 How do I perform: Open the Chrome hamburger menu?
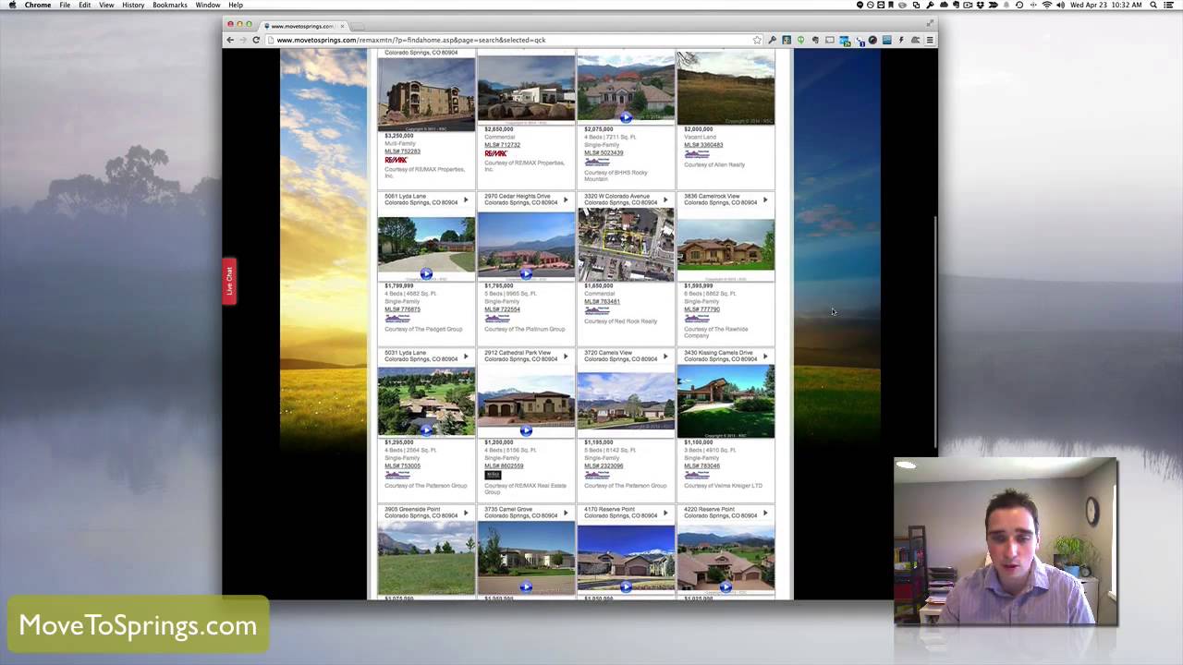point(930,40)
